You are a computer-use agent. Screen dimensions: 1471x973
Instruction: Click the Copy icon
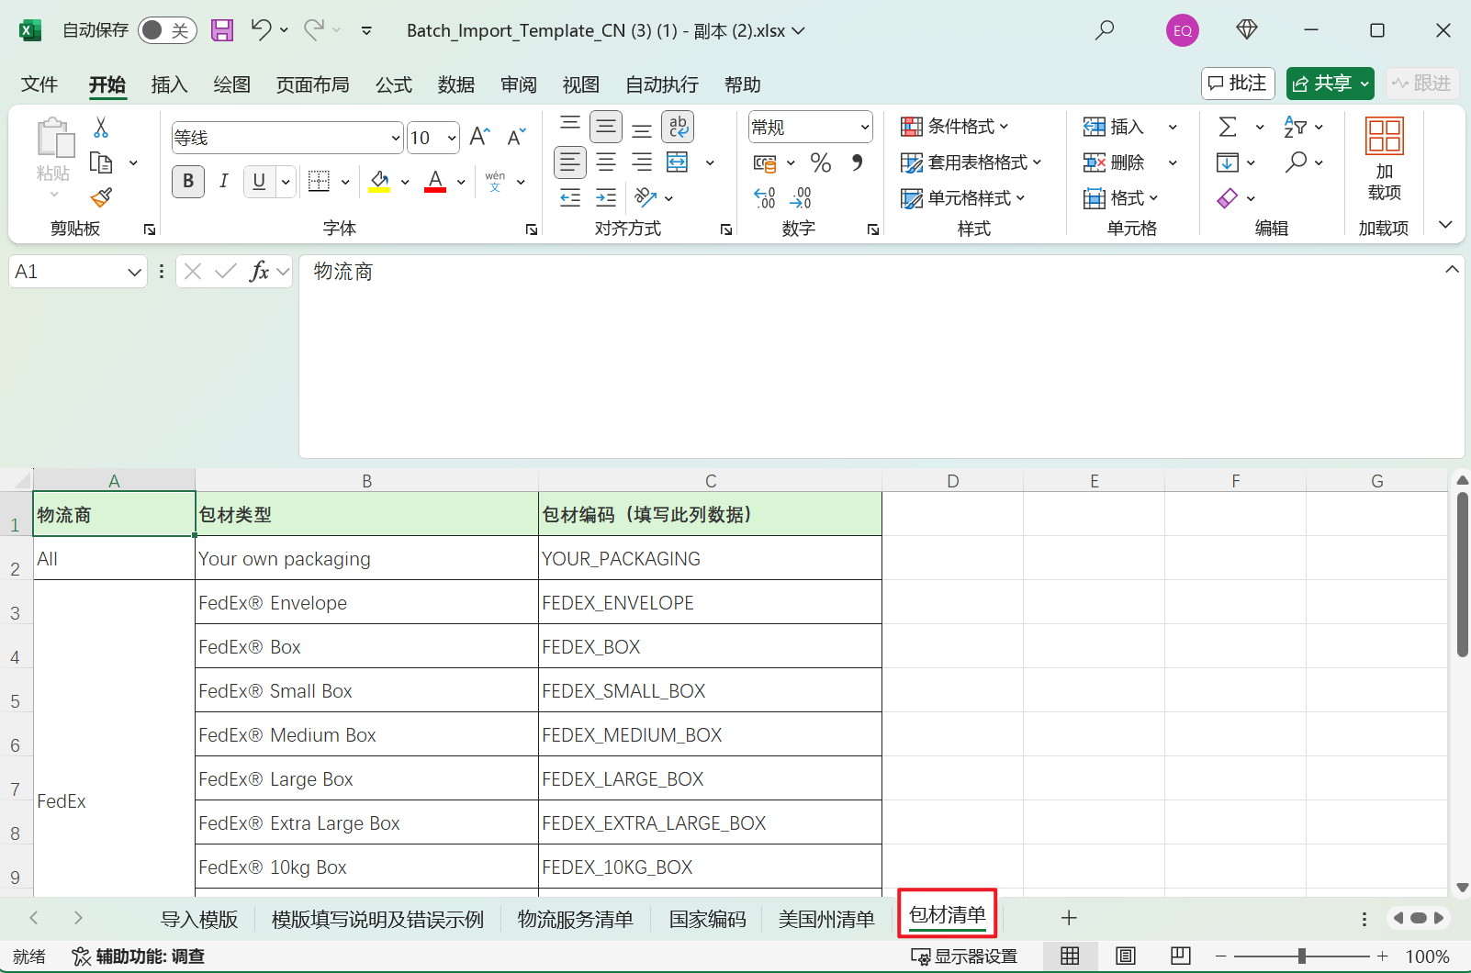point(101,162)
